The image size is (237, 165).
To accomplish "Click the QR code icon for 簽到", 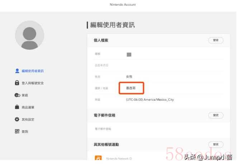I will click(17, 131).
